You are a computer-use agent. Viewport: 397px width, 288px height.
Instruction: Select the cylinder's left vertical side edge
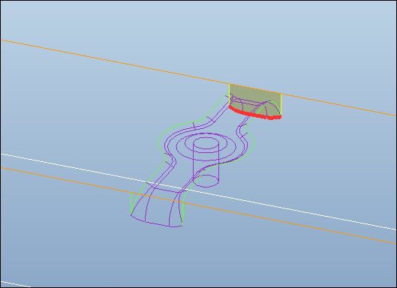tap(193, 162)
